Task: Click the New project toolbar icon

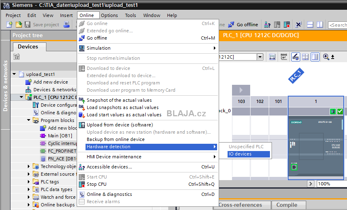Action: [x=10, y=24]
